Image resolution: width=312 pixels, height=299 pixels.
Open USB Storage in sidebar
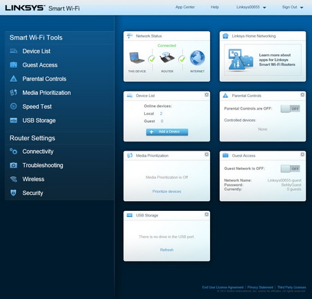click(x=39, y=121)
